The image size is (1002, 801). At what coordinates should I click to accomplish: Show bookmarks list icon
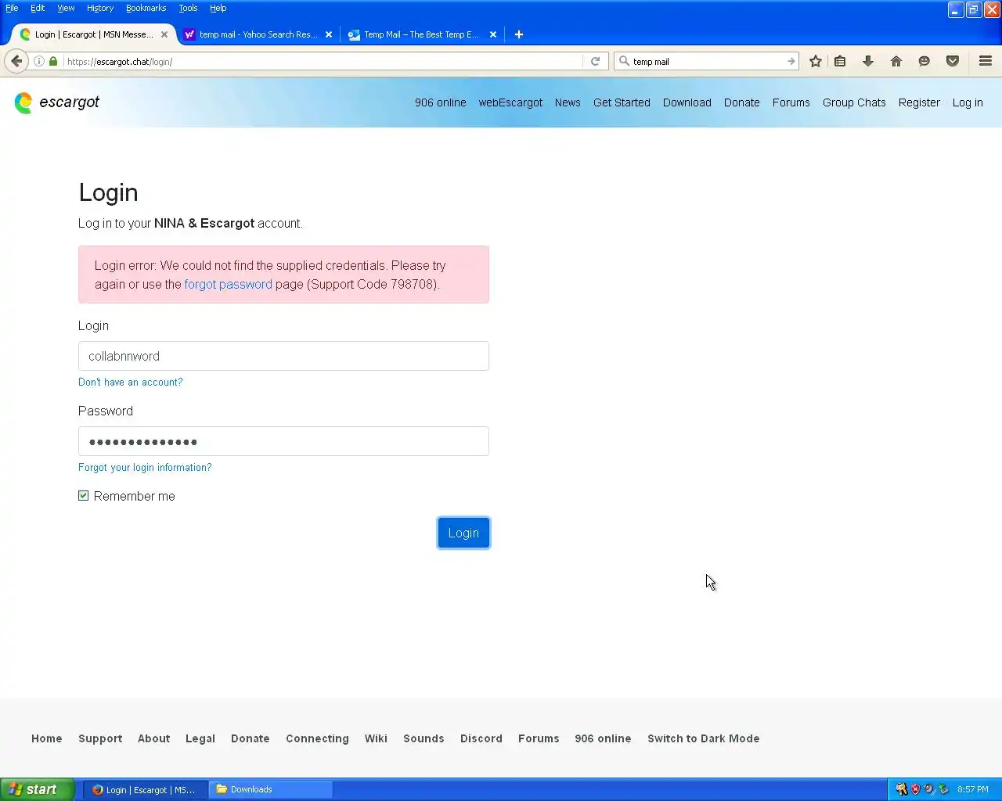840,61
